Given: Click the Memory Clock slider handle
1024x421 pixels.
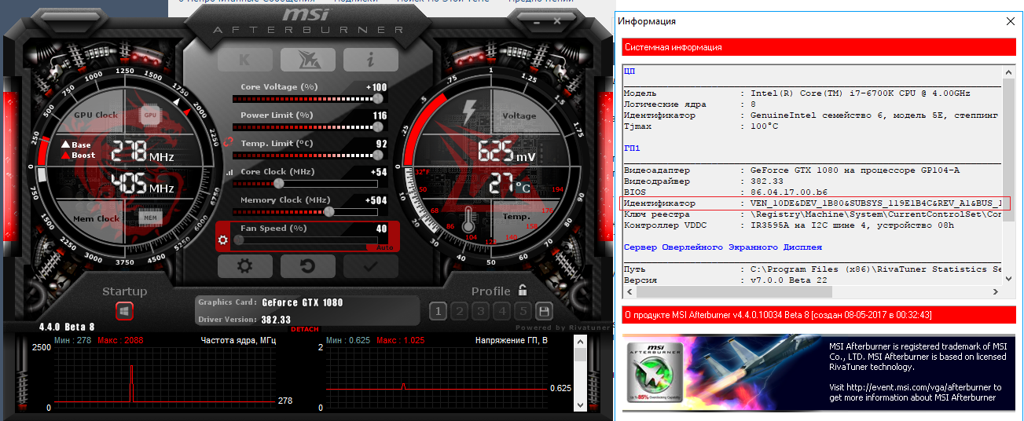Looking at the screenshot, I should click(329, 211).
